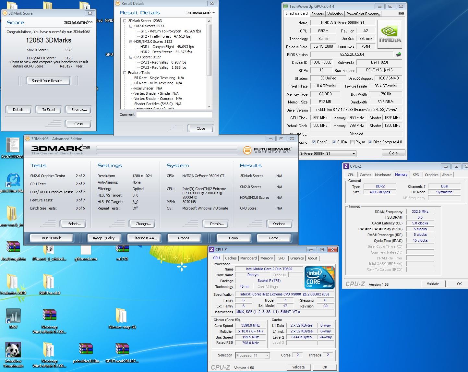This screenshot has height=372, width=468.
Task: Launch IrfanView Thumbnails panda icon
Action: click(13, 350)
